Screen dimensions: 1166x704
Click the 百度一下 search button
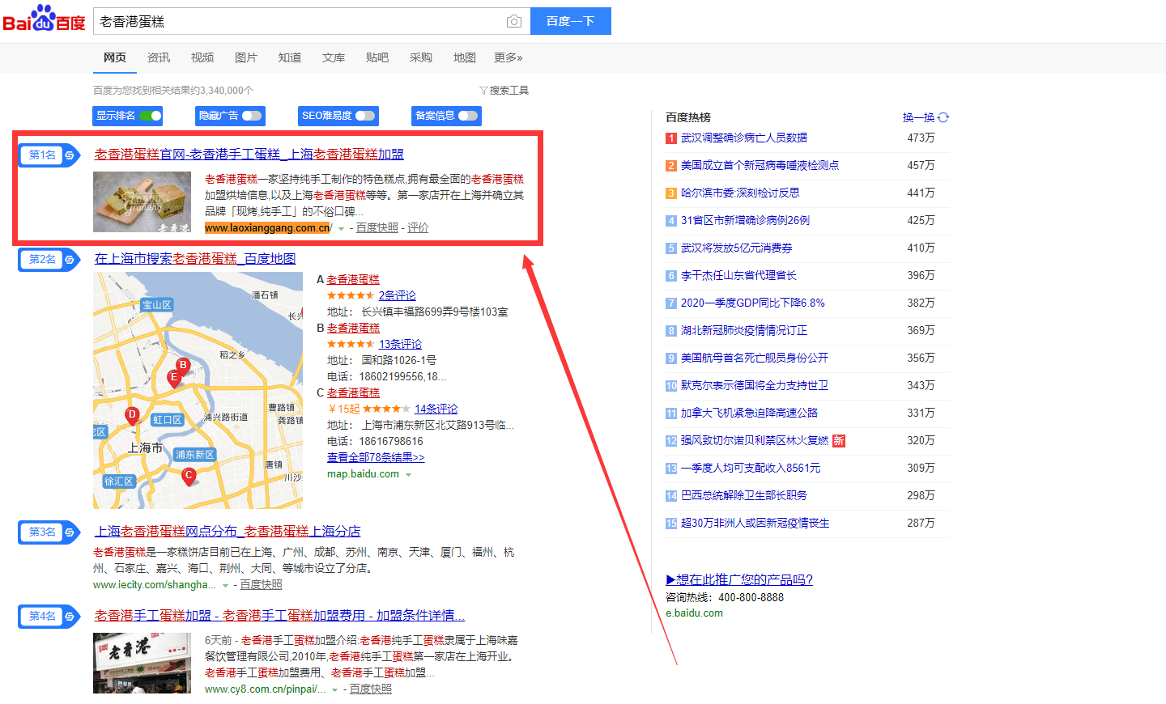(x=570, y=21)
